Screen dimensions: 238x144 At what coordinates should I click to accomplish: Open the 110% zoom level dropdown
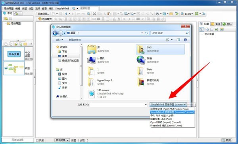(x=192, y=14)
